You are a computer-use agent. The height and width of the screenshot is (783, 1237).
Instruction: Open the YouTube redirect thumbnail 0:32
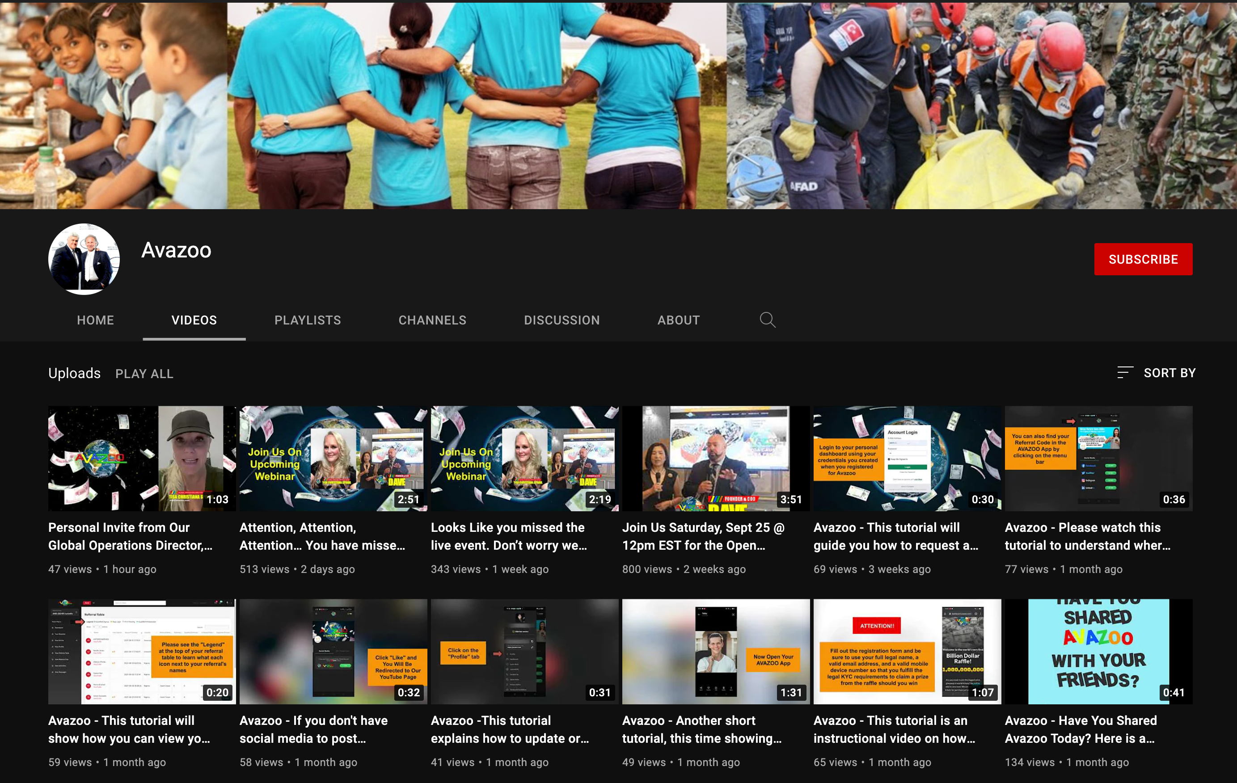tap(334, 652)
